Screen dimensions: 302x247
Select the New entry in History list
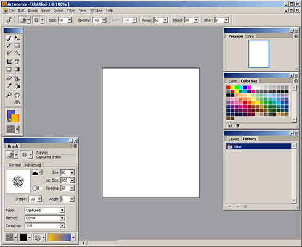258,147
